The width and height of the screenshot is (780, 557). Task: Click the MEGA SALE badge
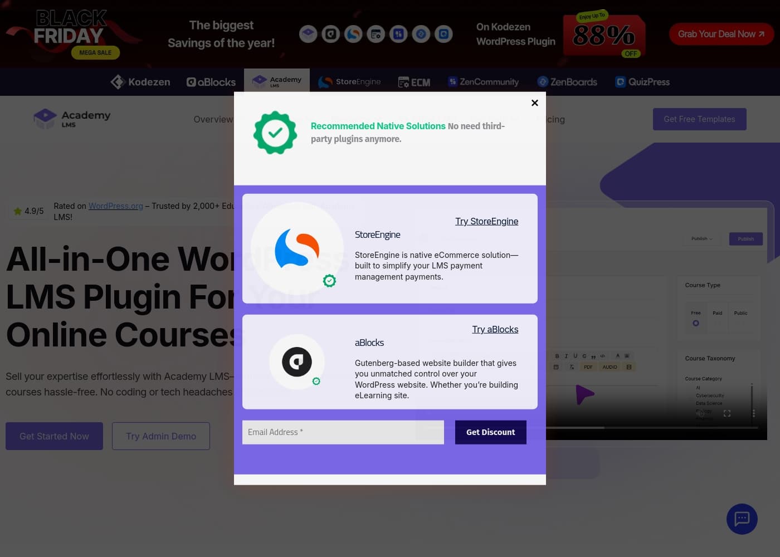(95, 52)
